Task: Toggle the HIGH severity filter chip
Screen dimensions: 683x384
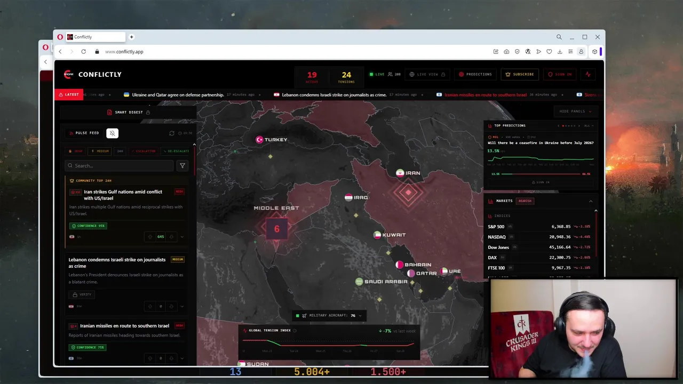Action: tap(76, 151)
